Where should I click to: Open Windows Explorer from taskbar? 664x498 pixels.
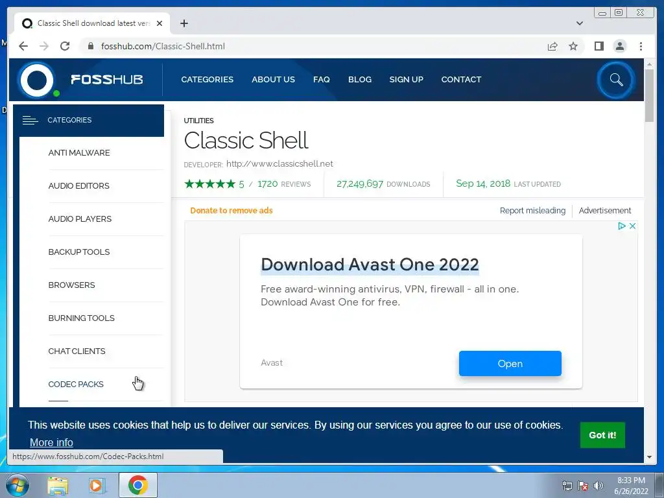[58, 485]
